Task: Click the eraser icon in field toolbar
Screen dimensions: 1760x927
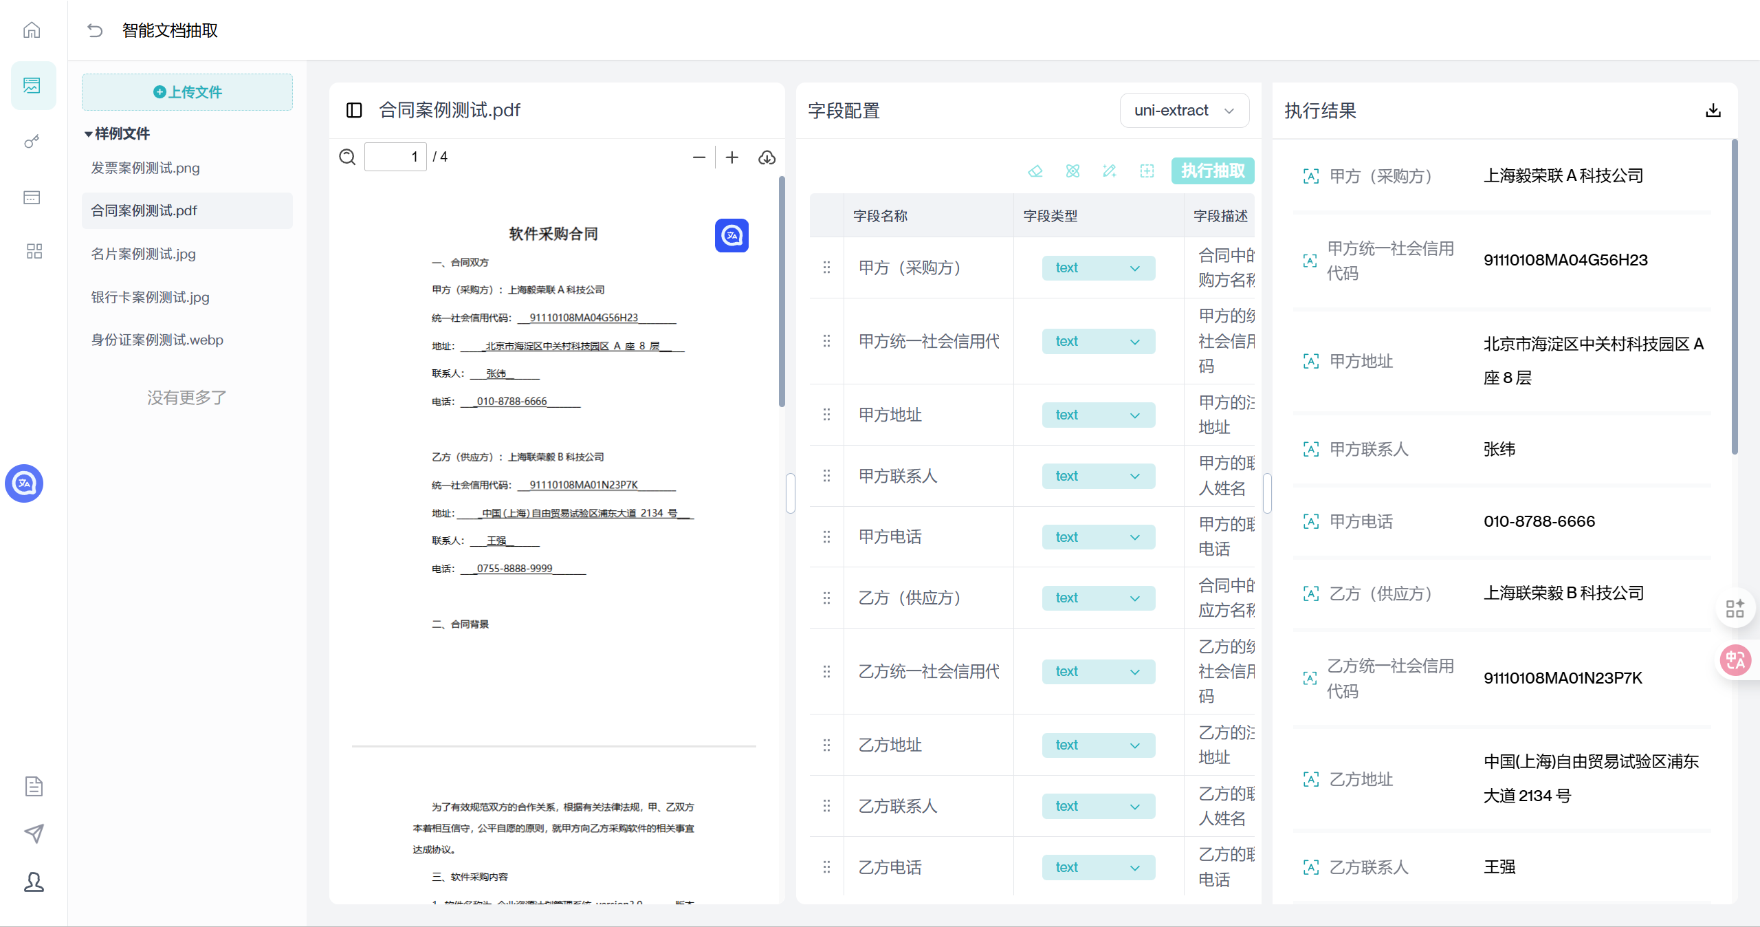Action: coord(1035,171)
